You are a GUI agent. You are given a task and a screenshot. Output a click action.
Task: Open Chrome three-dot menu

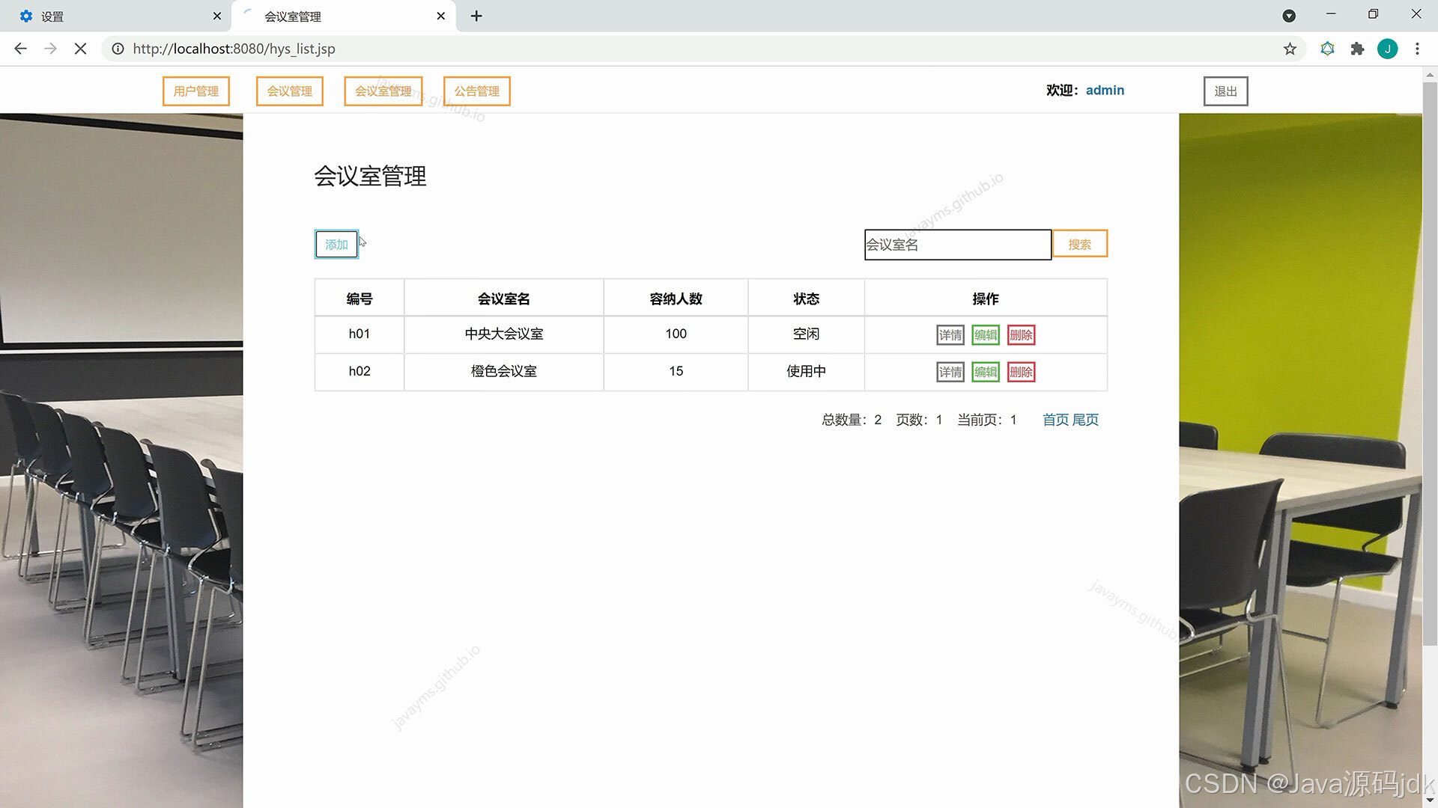point(1417,49)
